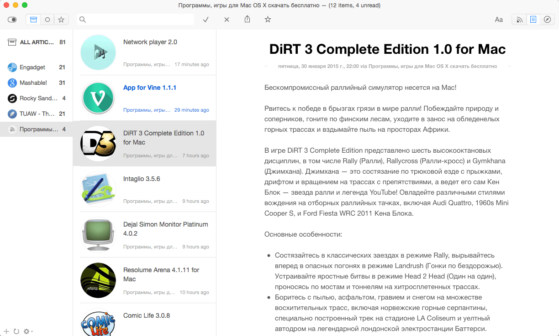
Task: Click the 'Основные особенности:' line
Action: pos(303,234)
